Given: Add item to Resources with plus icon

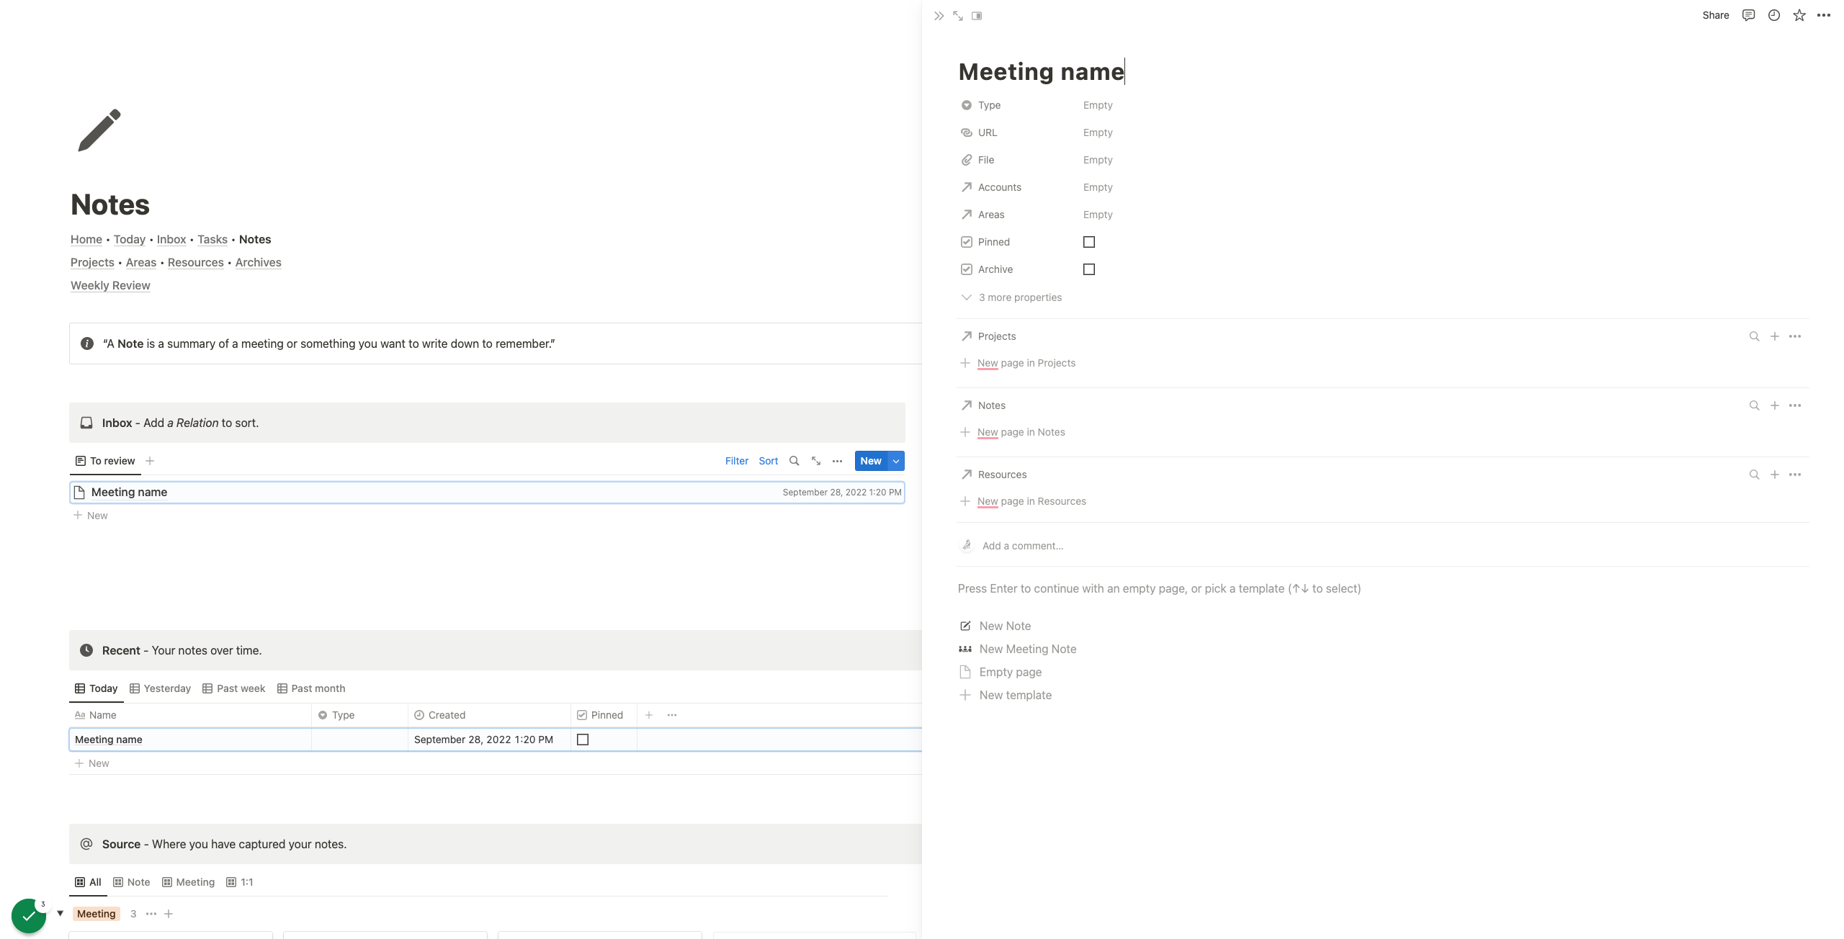Looking at the screenshot, I should pyautogui.click(x=1775, y=475).
